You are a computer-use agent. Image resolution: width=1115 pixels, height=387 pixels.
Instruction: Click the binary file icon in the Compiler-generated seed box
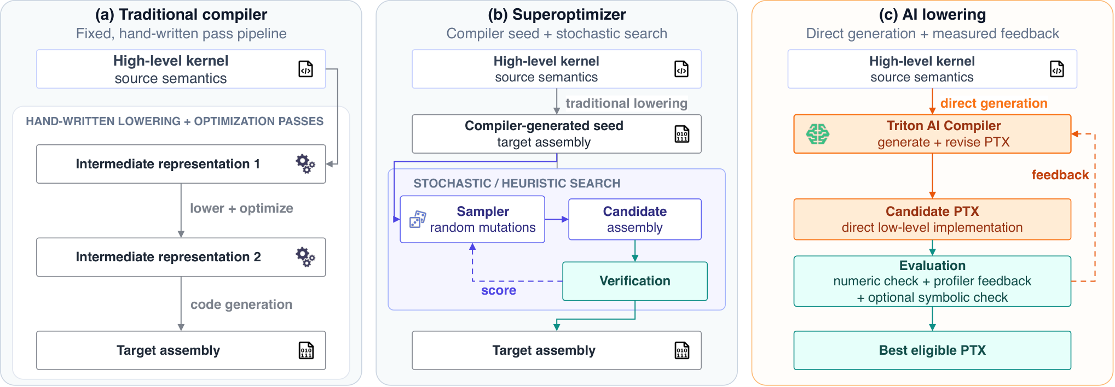[x=682, y=134]
